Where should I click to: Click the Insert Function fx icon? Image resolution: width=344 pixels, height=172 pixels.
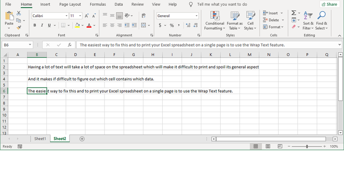(x=70, y=45)
